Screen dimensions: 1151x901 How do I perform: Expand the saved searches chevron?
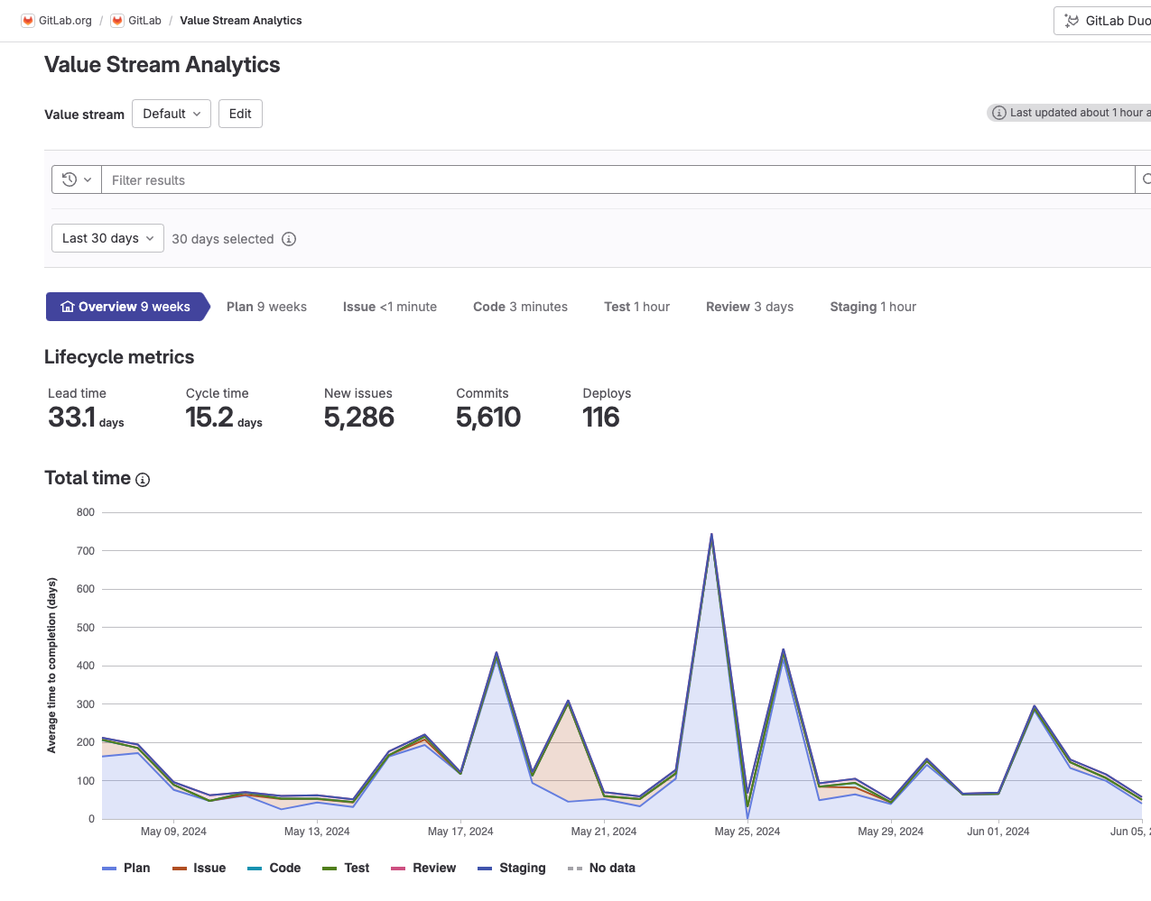coord(88,179)
